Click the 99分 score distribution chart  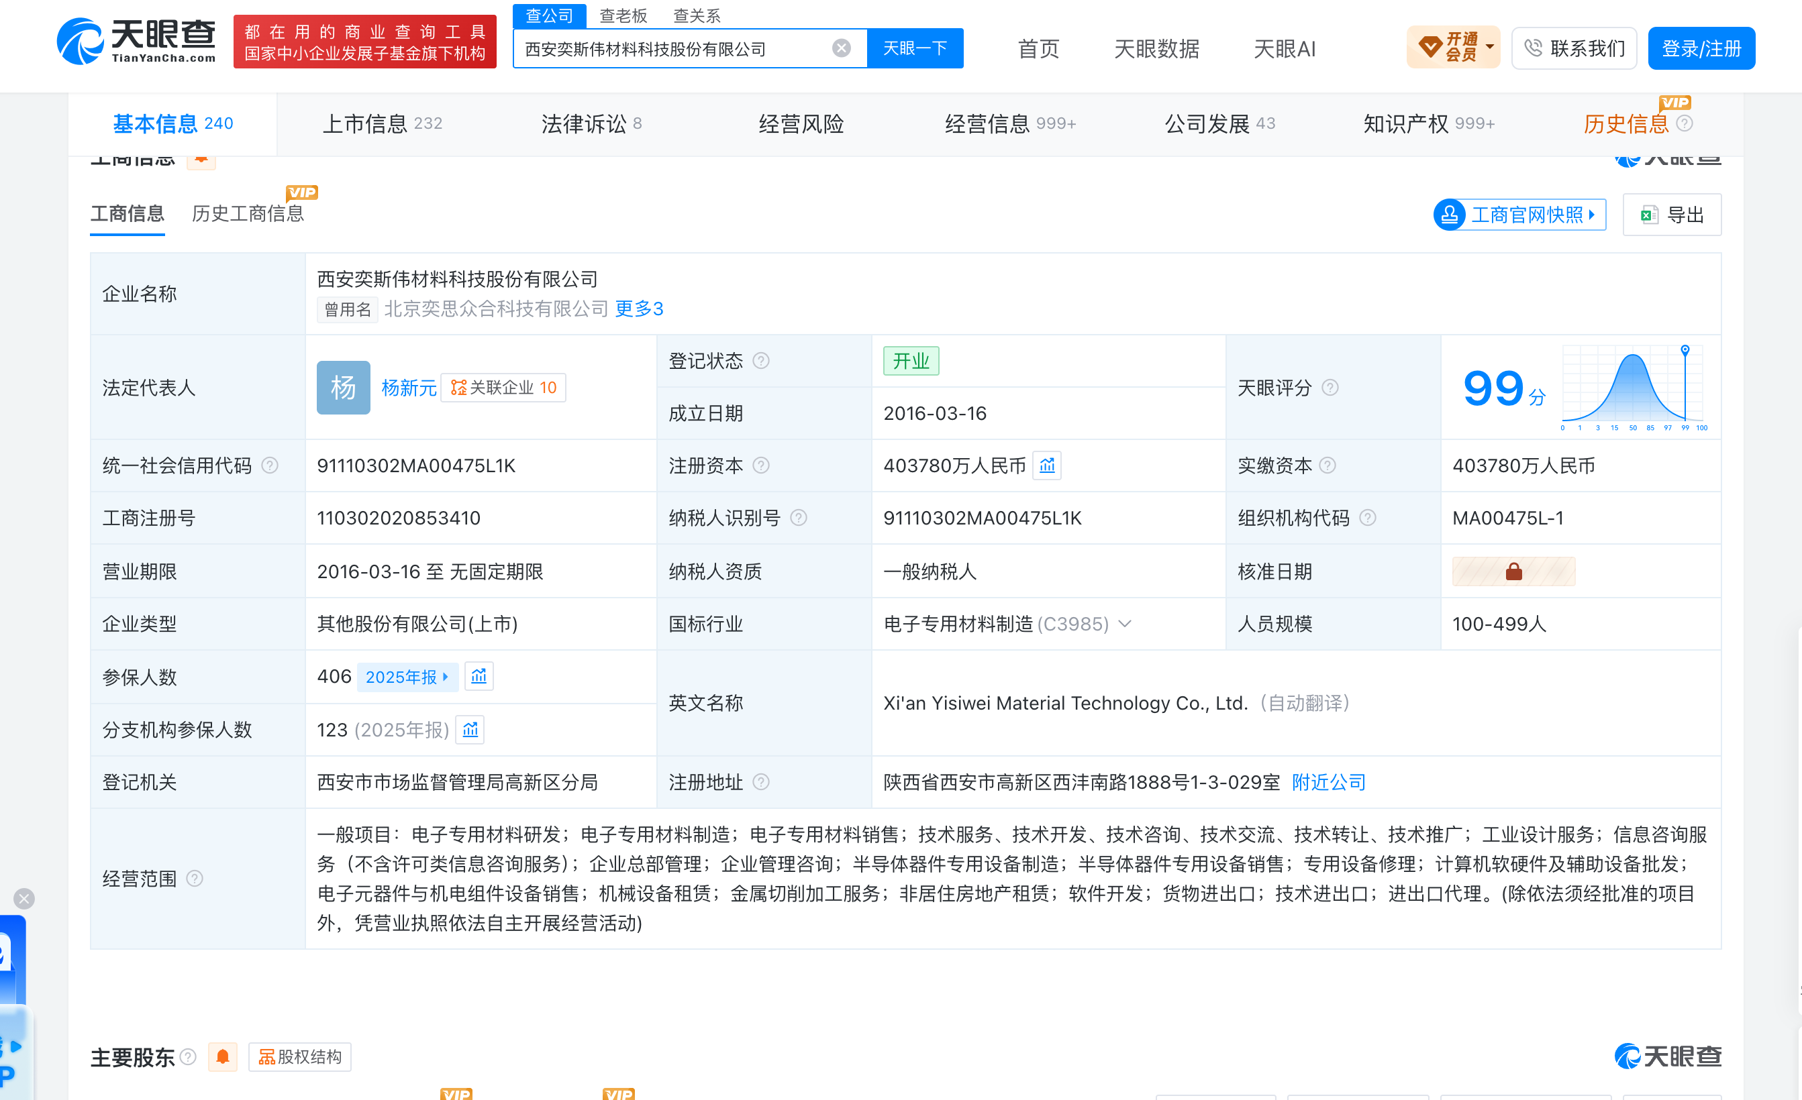1633,388
